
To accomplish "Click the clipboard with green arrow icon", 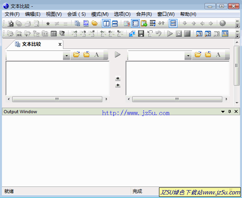I will [144, 24].
